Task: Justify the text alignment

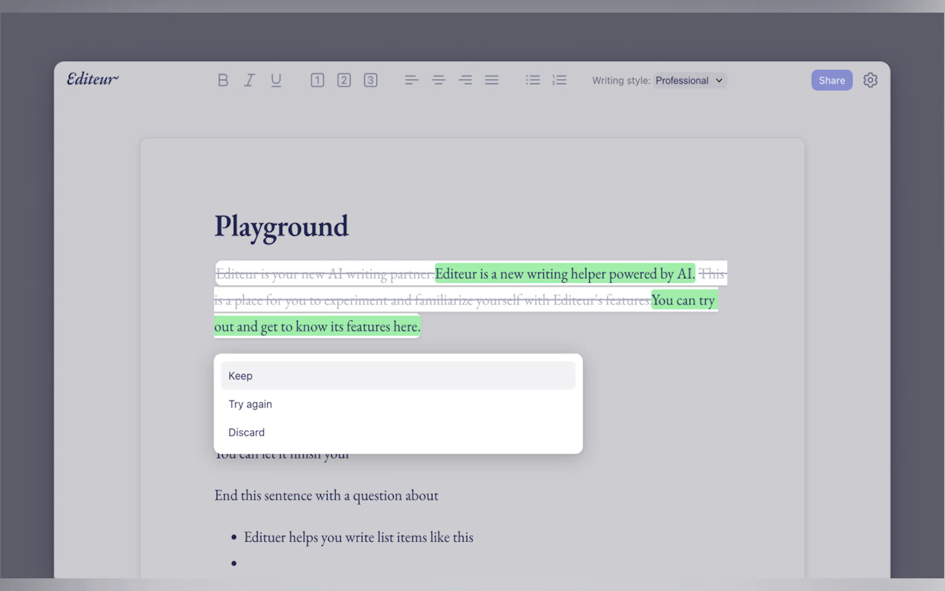Action: click(491, 80)
